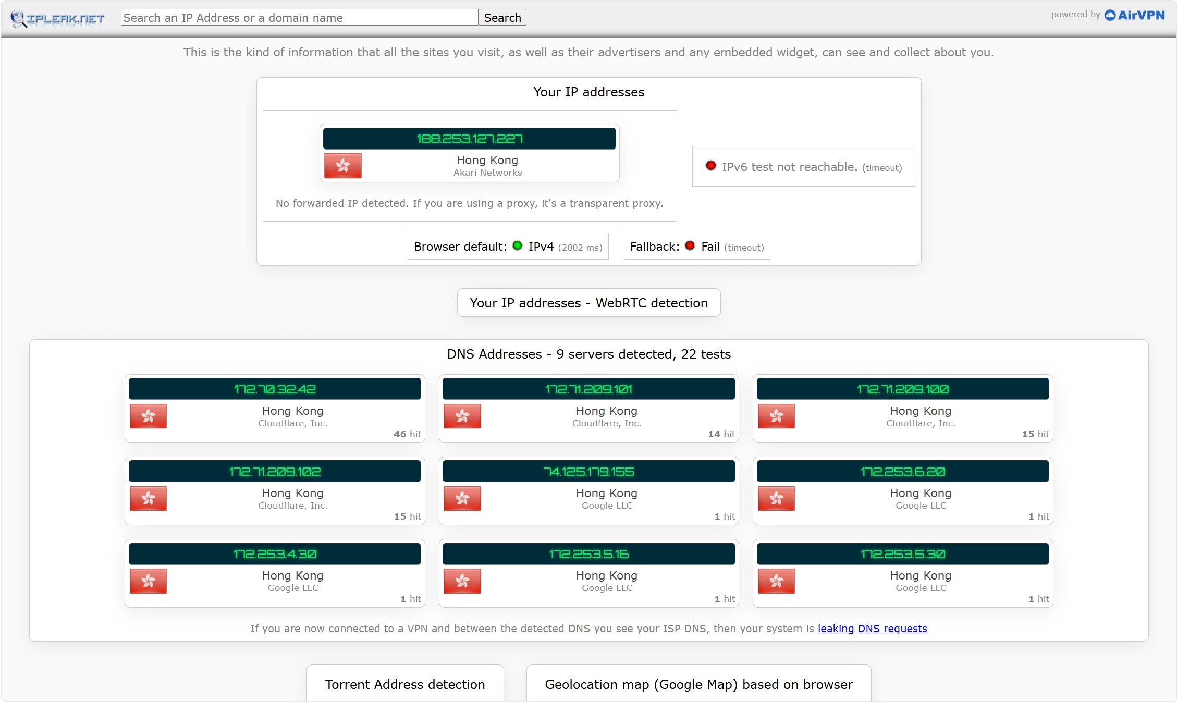The width and height of the screenshot is (1177, 702).
Task: Click the flag icon for 172.253.4.30
Action: point(148,581)
